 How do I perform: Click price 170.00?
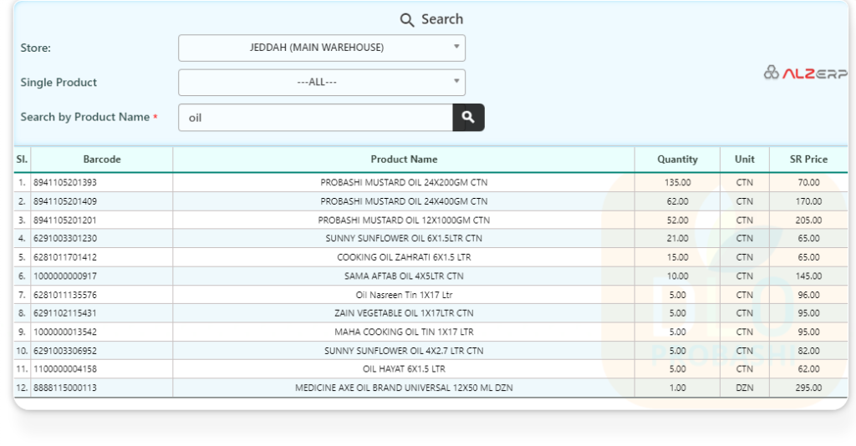(x=808, y=201)
